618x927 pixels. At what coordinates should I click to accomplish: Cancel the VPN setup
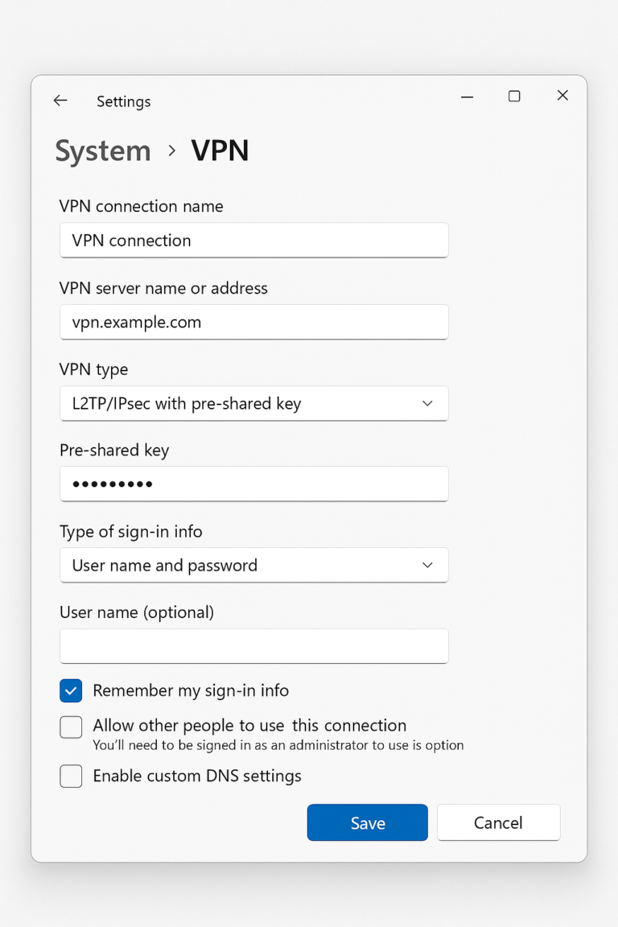(498, 822)
